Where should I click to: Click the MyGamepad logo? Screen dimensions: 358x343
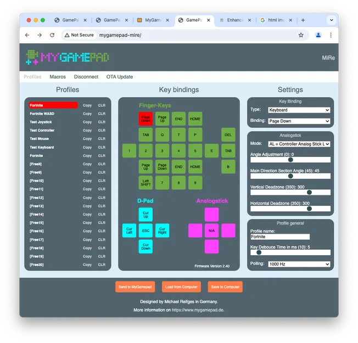(x=68, y=57)
